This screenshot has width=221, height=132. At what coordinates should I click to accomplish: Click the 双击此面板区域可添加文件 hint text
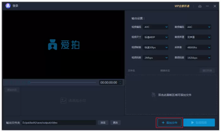pos(175,95)
